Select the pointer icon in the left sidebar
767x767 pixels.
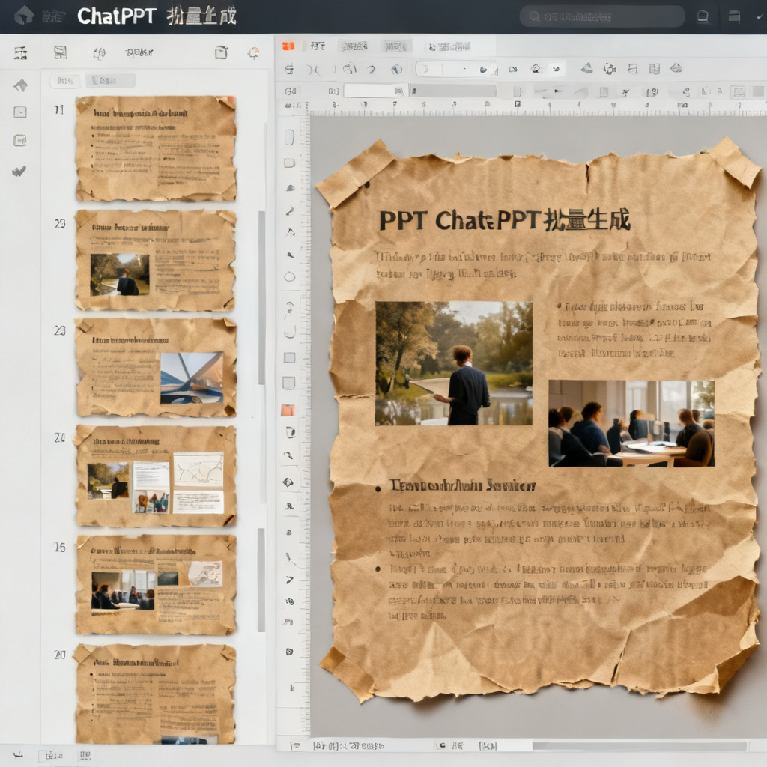coord(20,85)
